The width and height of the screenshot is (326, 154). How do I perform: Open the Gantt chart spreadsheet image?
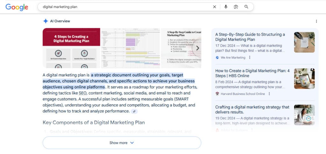tap(130, 48)
